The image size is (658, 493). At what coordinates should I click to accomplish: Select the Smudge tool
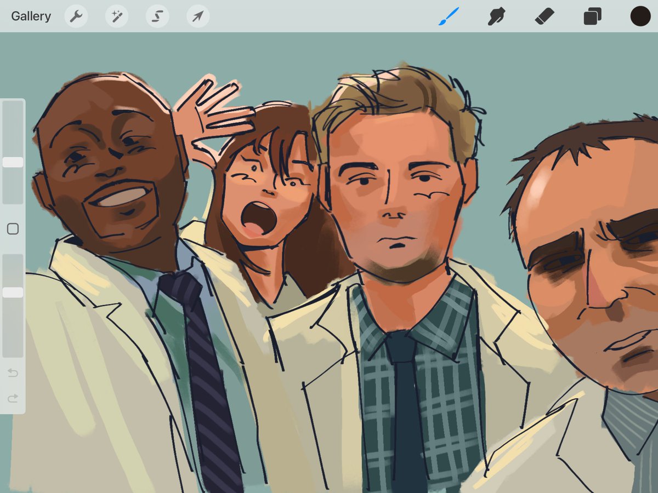tap(496, 16)
